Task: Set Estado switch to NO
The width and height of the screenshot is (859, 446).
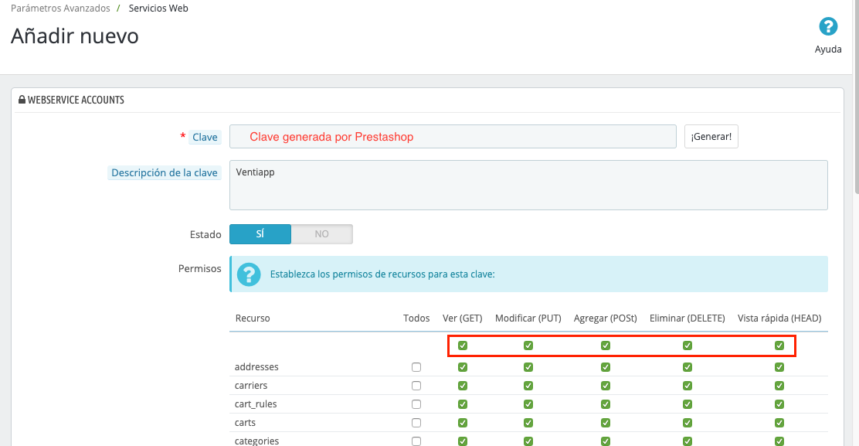Action: (321, 234)
